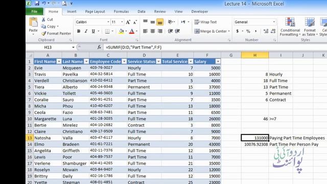Viewport: 327px width, 184px height.
Task: Toggle Italic formatting
Action: 86,31
